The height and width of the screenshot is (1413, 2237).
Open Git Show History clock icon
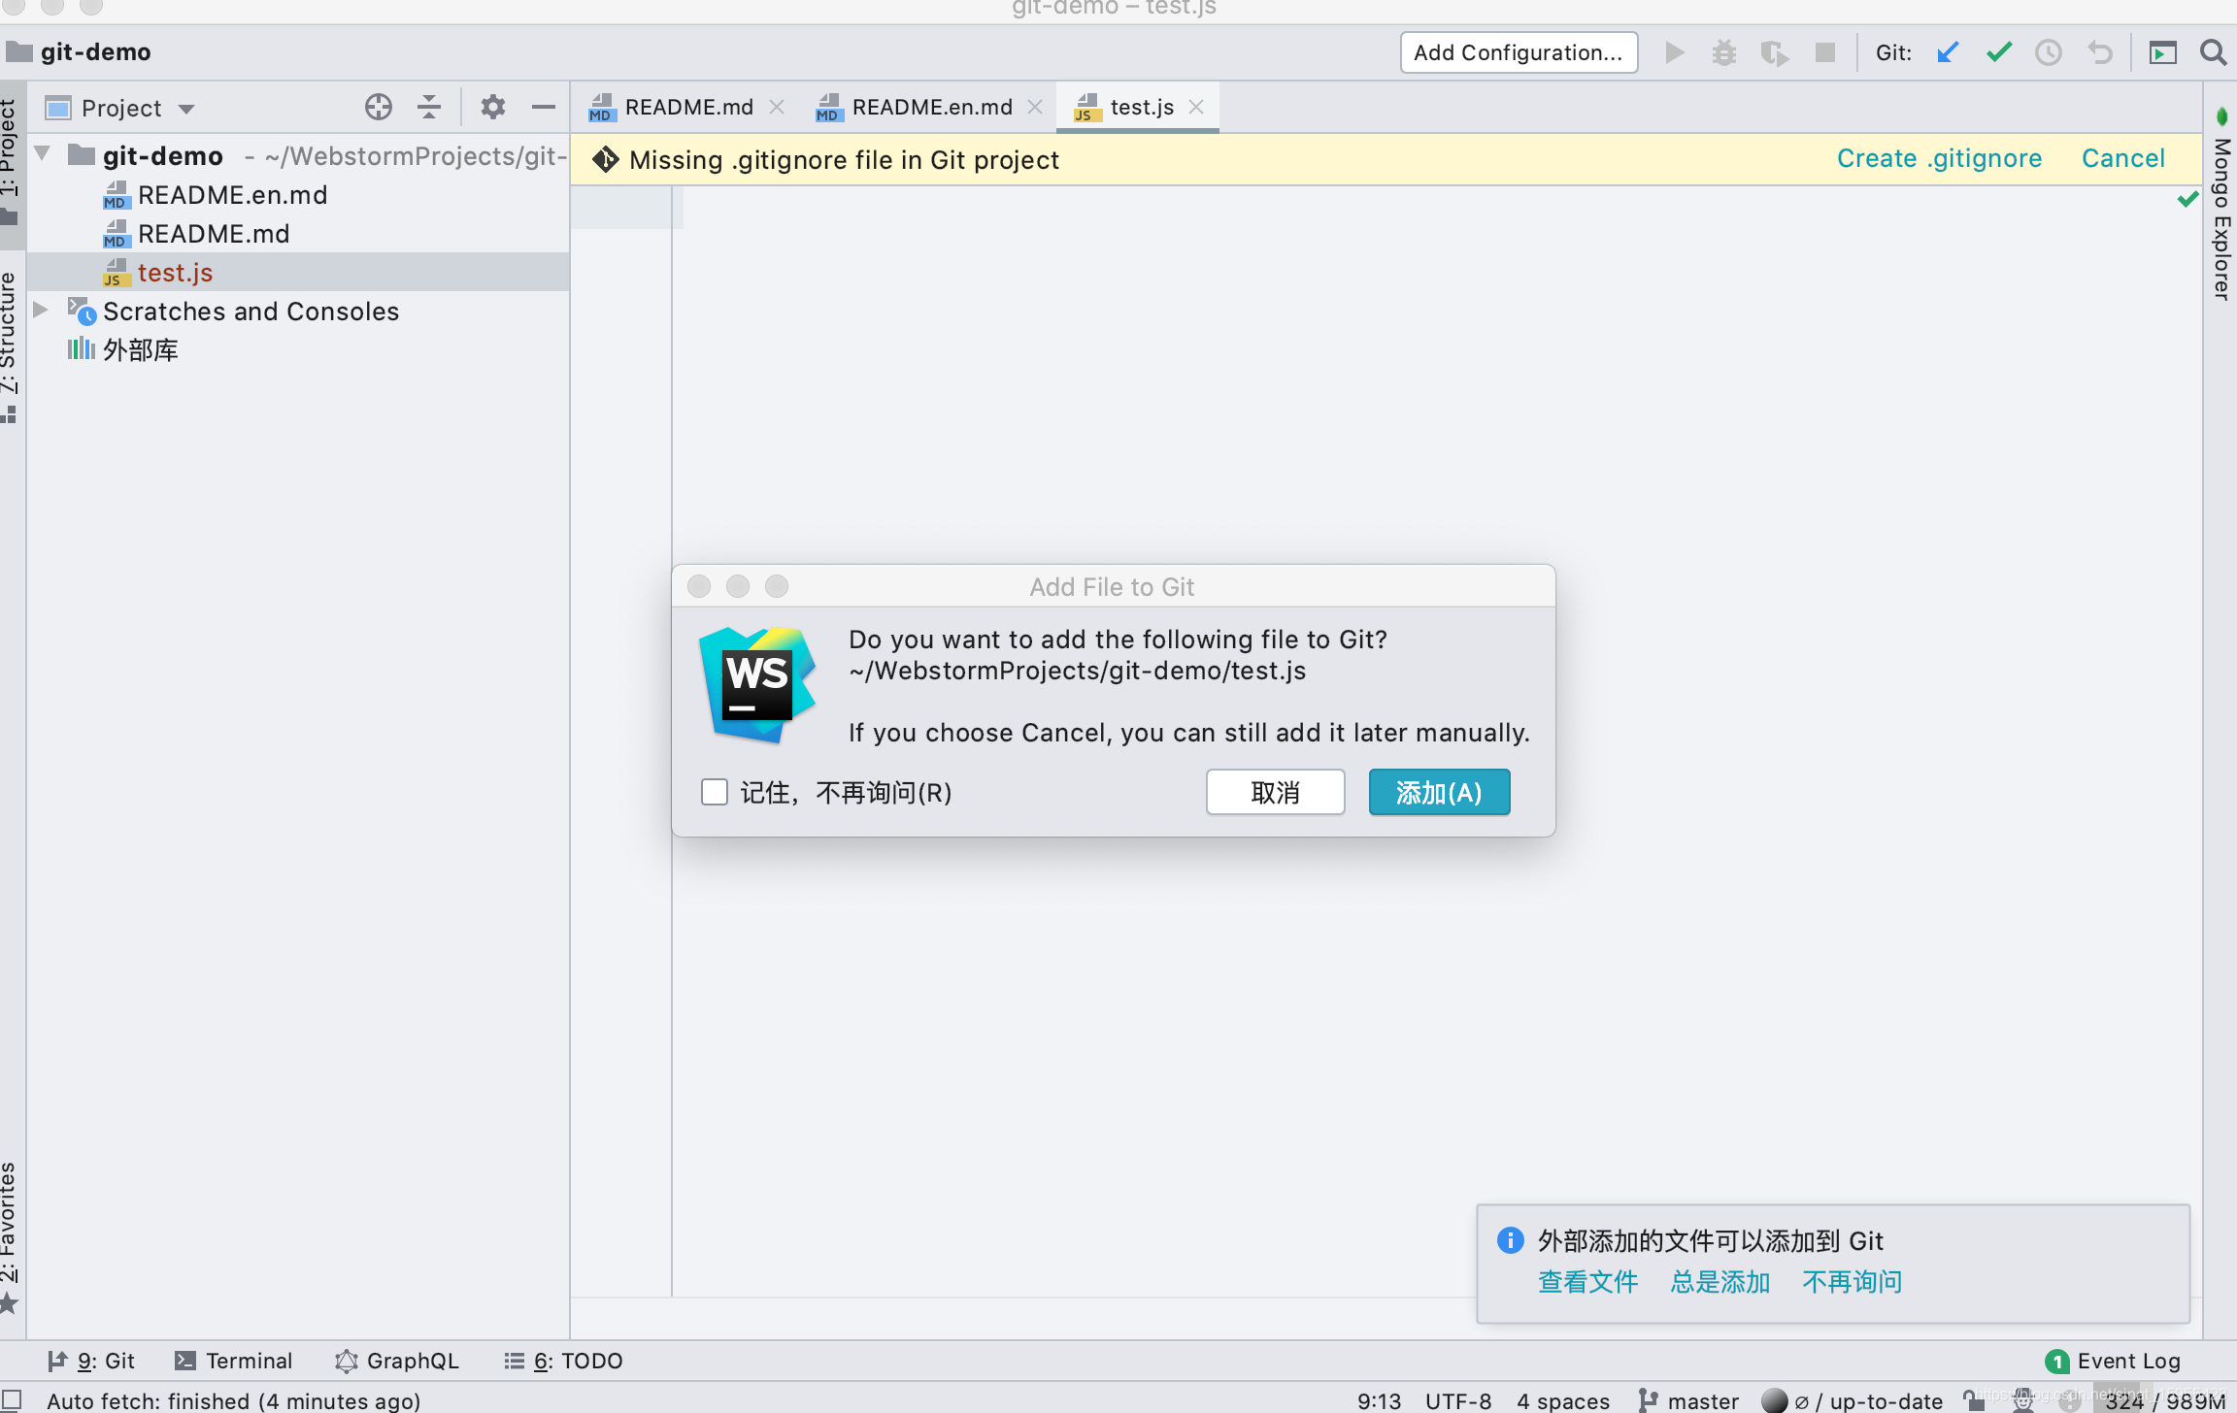point(2049,52)
